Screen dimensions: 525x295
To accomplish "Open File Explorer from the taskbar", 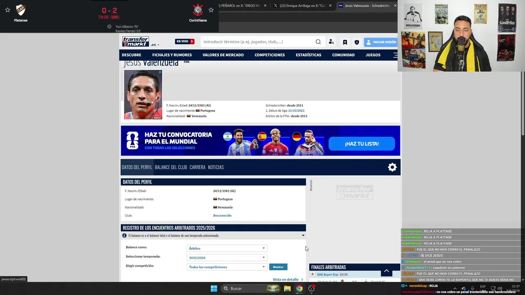I will (287, 288).
